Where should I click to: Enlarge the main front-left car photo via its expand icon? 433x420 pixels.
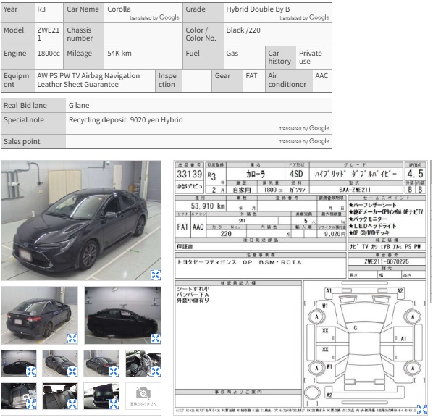(156, 274)
